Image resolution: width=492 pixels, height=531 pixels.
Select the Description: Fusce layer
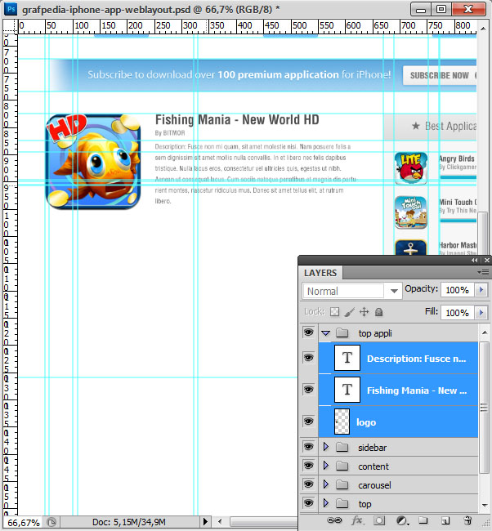(x=398, y=359)
